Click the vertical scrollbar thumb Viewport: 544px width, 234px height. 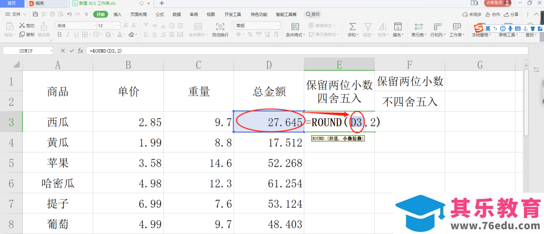point(526,102)
